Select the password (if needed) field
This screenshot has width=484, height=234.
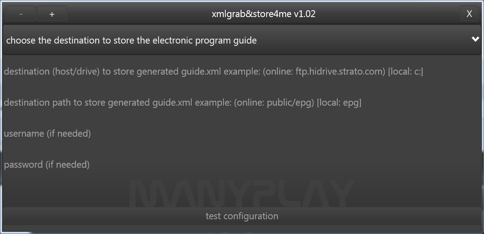tap(242, 165)
